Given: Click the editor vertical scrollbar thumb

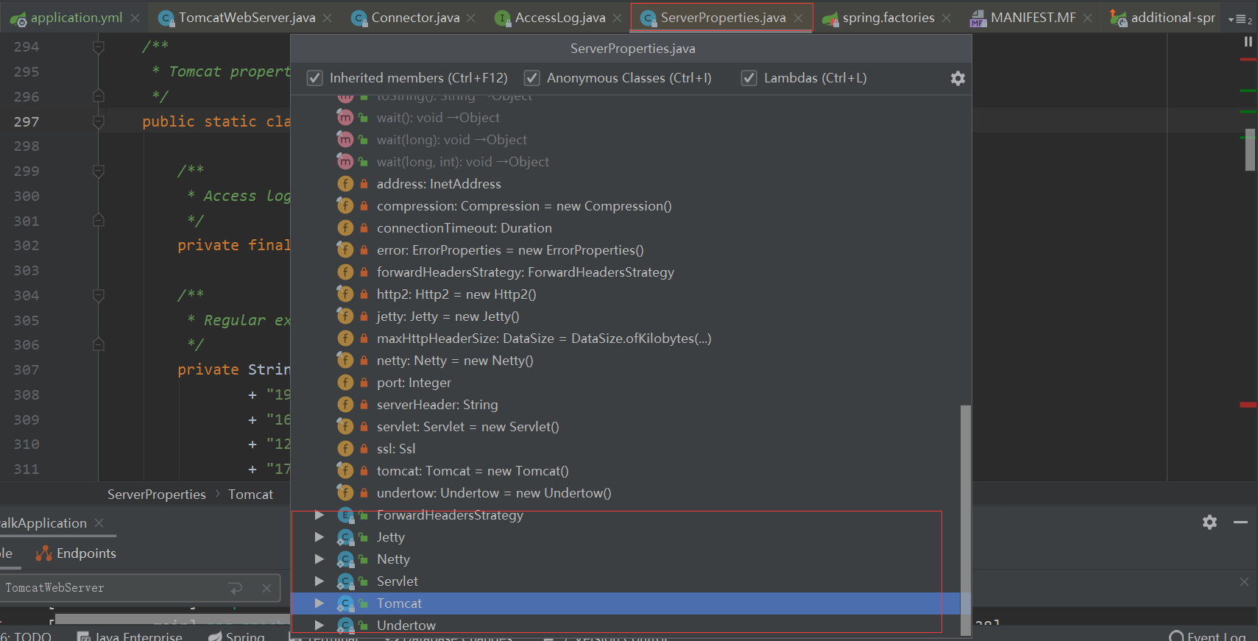Looking at the screenshot, I should point(1250,149).
